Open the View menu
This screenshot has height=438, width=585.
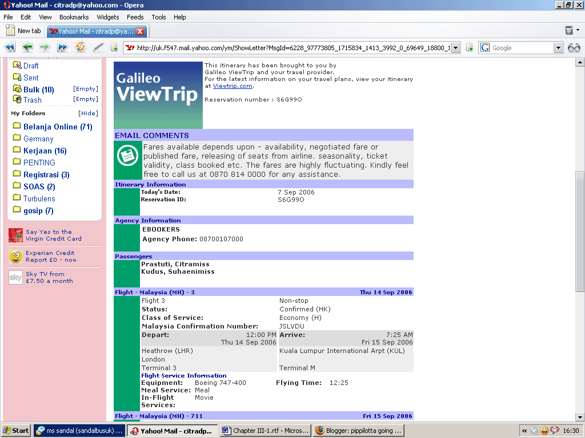(x=45, y=17)
